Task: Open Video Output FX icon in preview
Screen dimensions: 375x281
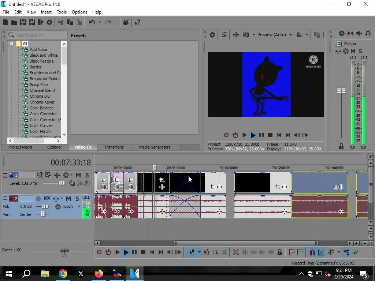Action: pos(236,35)
